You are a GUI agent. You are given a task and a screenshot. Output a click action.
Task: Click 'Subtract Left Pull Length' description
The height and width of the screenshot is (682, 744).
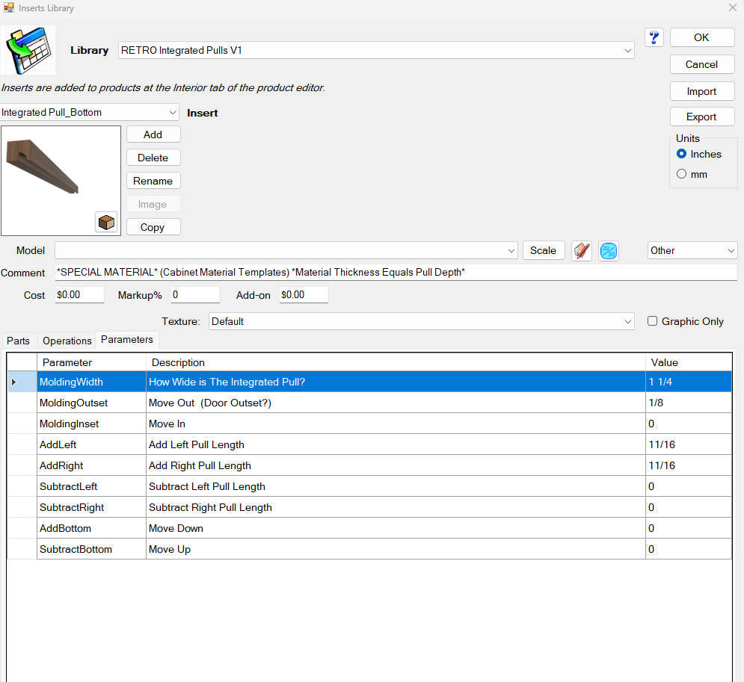pos(396,486)
